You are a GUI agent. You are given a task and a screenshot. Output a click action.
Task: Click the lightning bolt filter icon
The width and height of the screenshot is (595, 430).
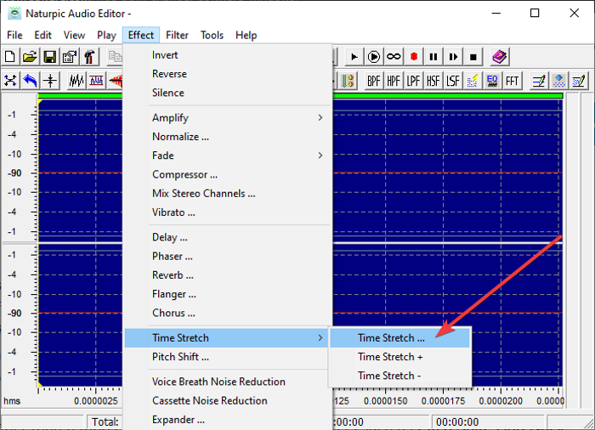point(473,81)
